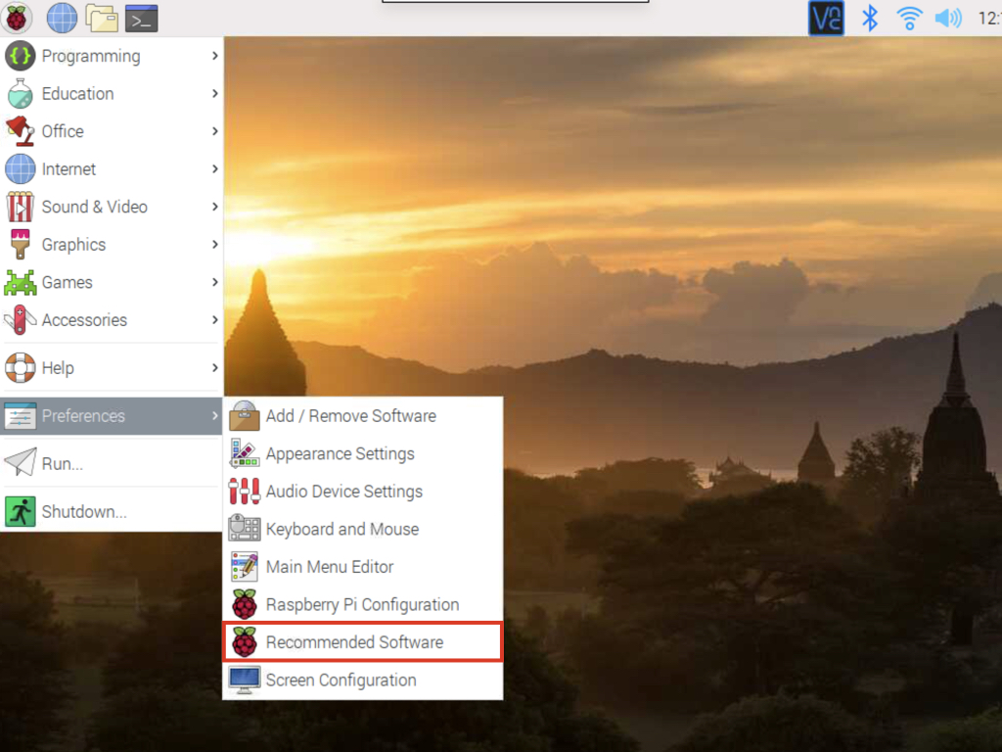
Task: Click the Games space invader icon
Action: coord(20,282)
